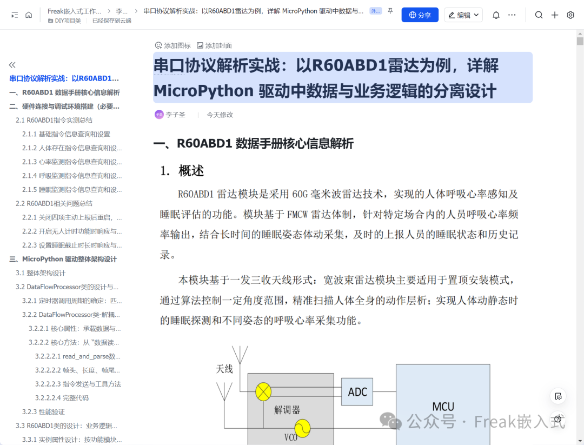Viewport: 584px width, 445px height.
Task: Open outline item 2.1.5 睡眠监测指令
Action: pos(72,190)
